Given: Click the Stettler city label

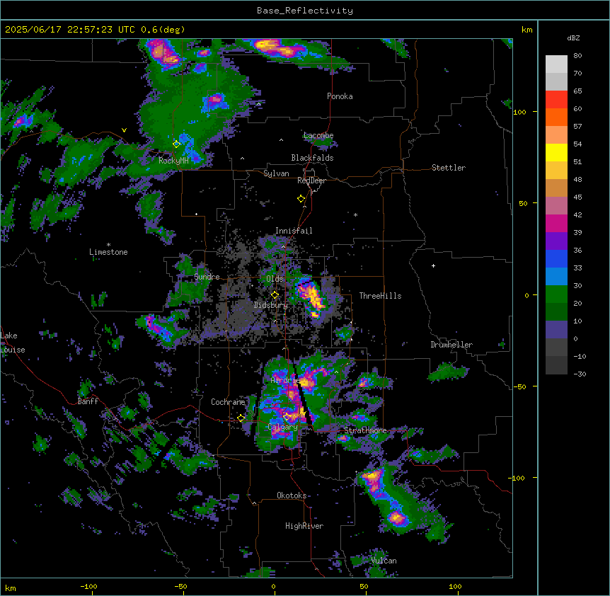Looking at the screenshot, I should (448, 168).
